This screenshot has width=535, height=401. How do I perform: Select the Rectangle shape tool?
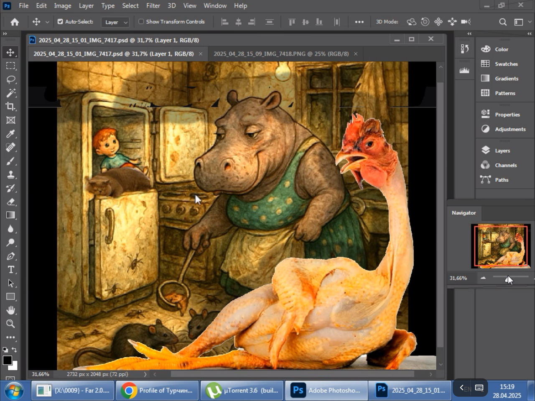(10, 297)
